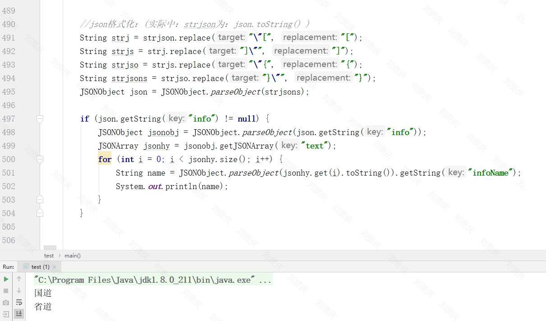The height and width of the screenshot is (321, 546).
Task: Click the 国道 output line in console
Action: (43, 293)
